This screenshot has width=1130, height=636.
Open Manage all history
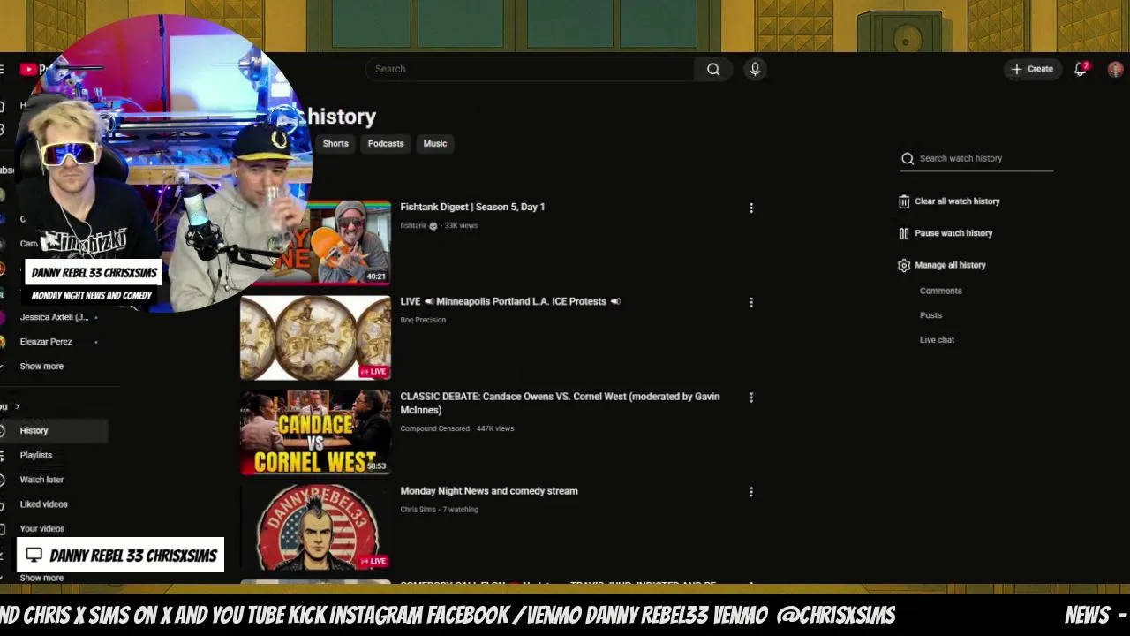[x=950, y=265]
